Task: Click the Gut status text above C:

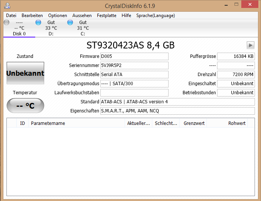Action: 83,22
